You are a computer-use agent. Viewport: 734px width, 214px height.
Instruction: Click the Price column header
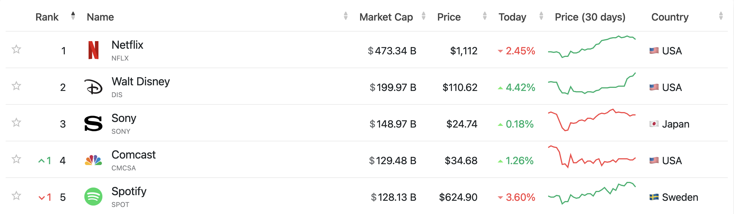449,17
